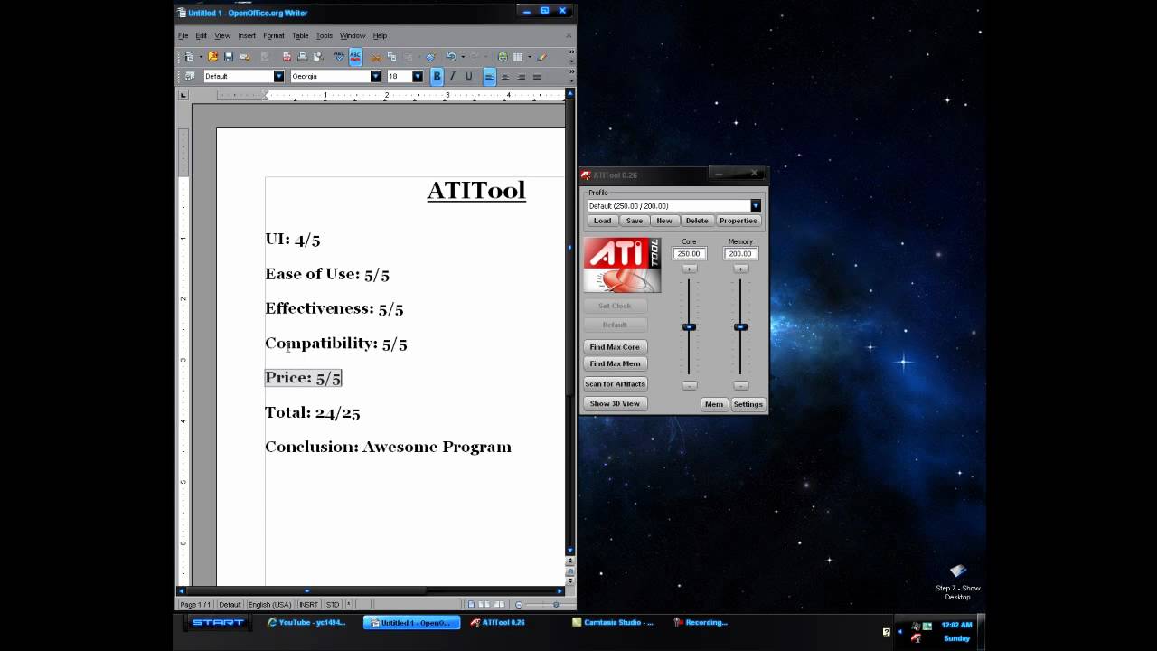
Task: Expand the New document dropdown arrow
Action: coord(201,57)
